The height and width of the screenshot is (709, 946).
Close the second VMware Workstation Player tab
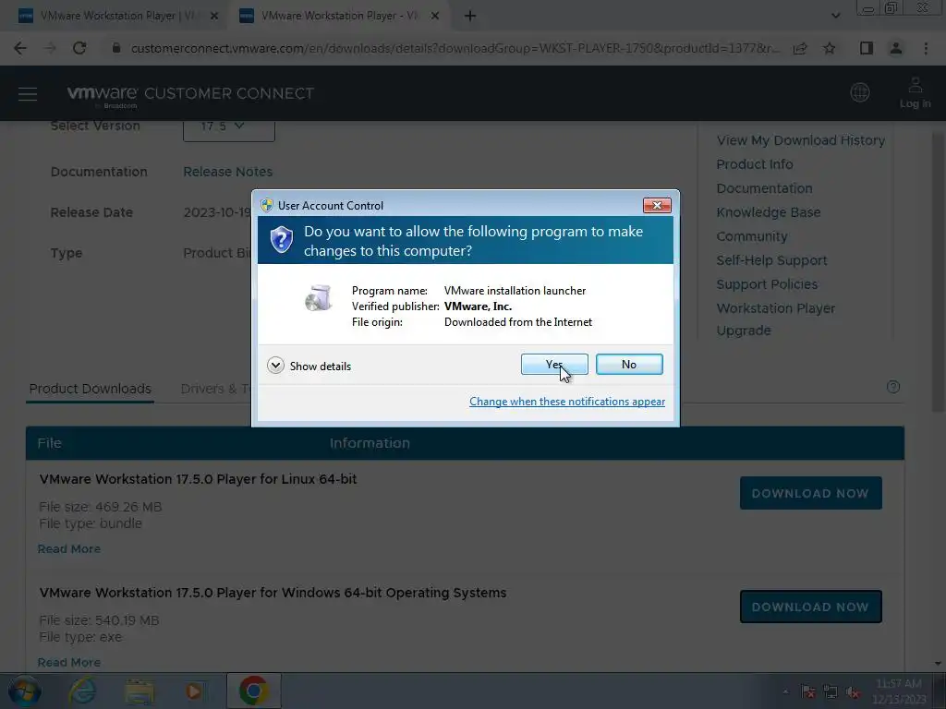[434, 17]
